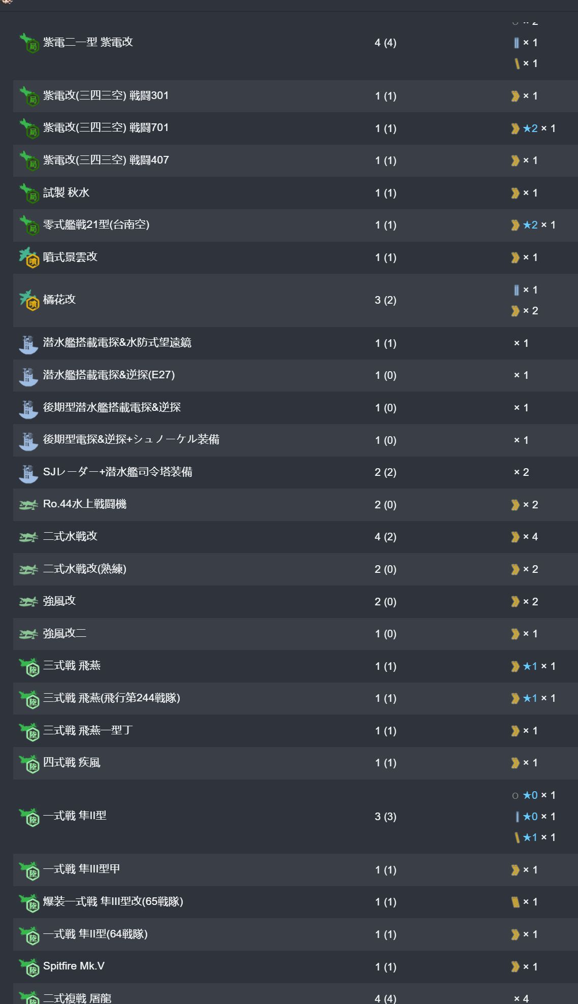Click the army fighter icon beside 四式戦 疾風
The image size is (578, 1004).
[x=29, y=763]
